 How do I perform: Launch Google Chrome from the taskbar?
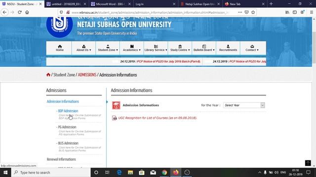(x=164, y=173)
